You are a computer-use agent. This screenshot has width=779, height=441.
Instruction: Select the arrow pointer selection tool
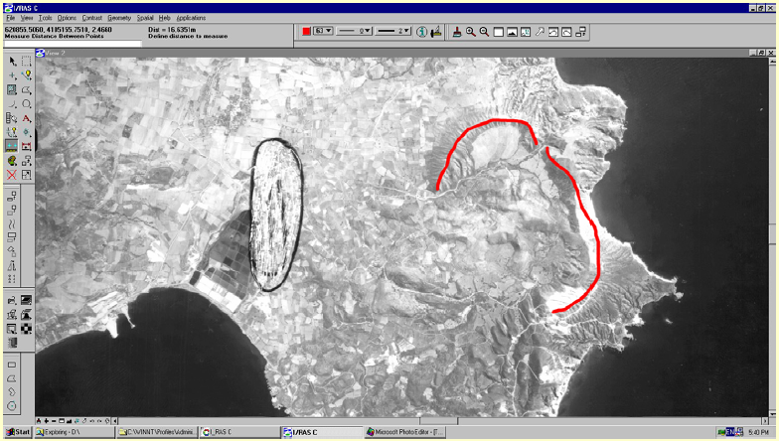(12, 61)
